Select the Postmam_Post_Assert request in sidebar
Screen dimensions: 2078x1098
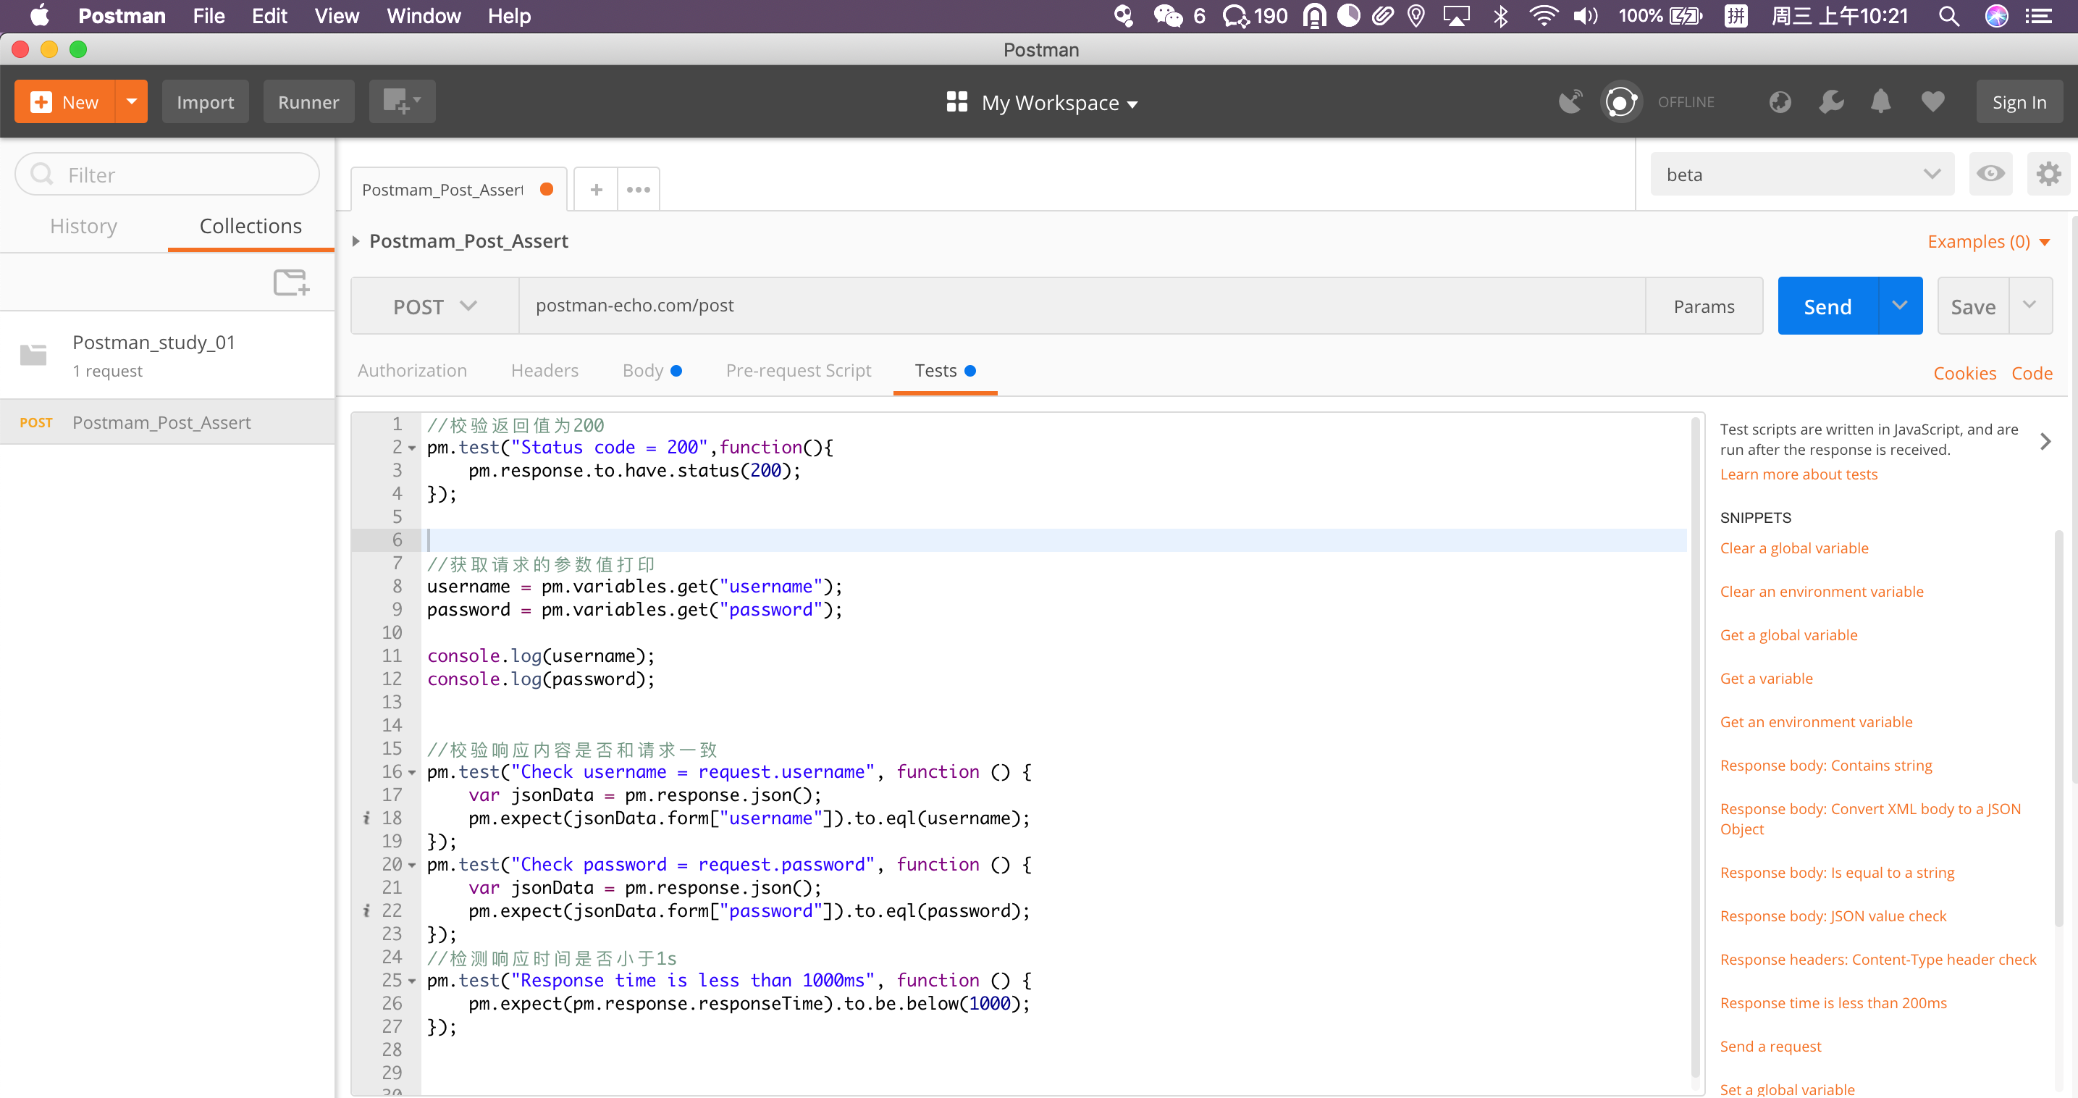[167, 422]
